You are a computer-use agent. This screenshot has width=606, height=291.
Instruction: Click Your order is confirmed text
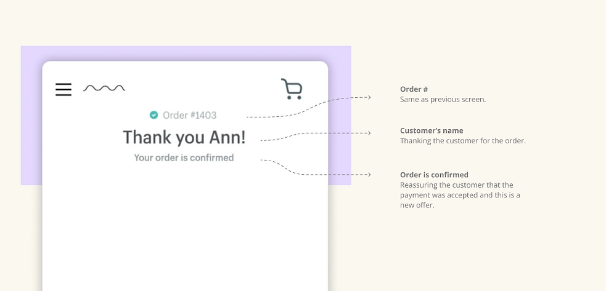(x=184, y=157)
